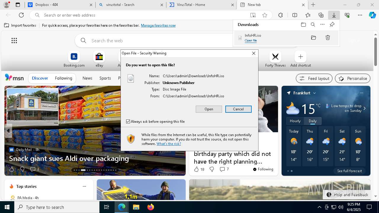Open weather card more options
This screenshot has width=379, height=213.
pyautogui.click(x=361, y=93)
